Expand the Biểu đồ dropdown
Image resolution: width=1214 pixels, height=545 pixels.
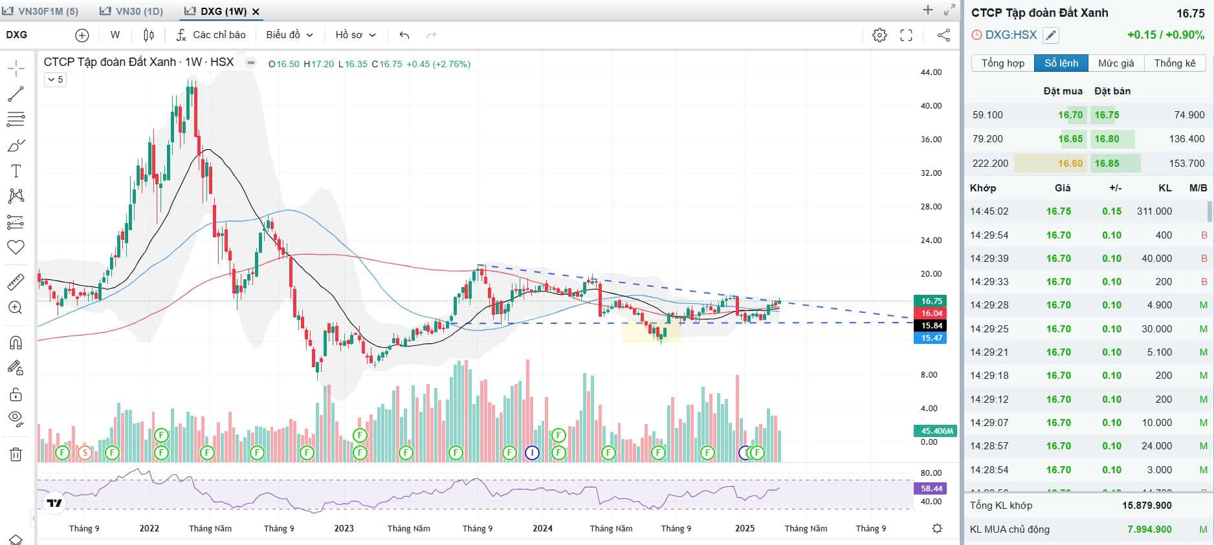coord(289,35)
